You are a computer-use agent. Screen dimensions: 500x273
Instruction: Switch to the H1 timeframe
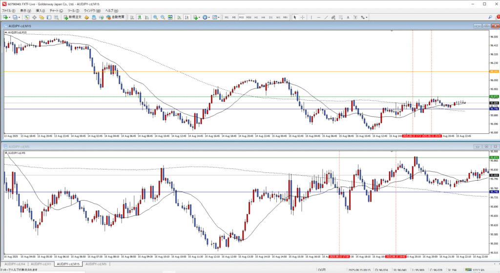256,17
